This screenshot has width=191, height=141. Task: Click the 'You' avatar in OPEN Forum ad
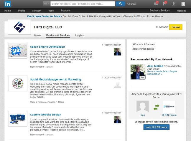(x=143, y=107)
